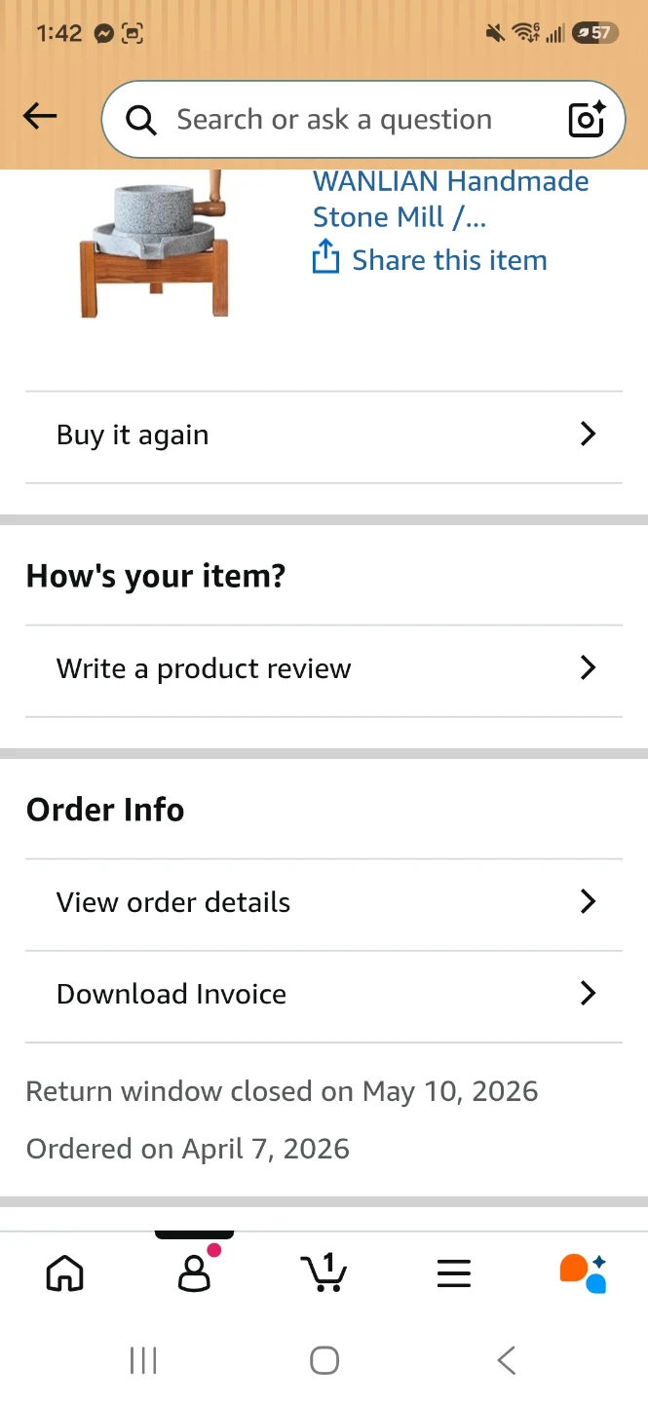The image size is (648, 1403).
Task: Select the Write a product review row
Action: click(x=324, y=670)
